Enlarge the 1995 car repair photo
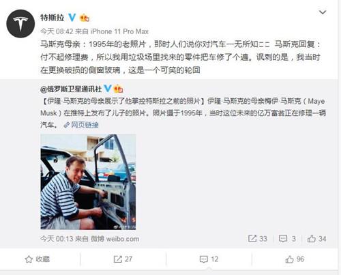The width and height of the screenshot is (341, 275). tap(88, 182)
